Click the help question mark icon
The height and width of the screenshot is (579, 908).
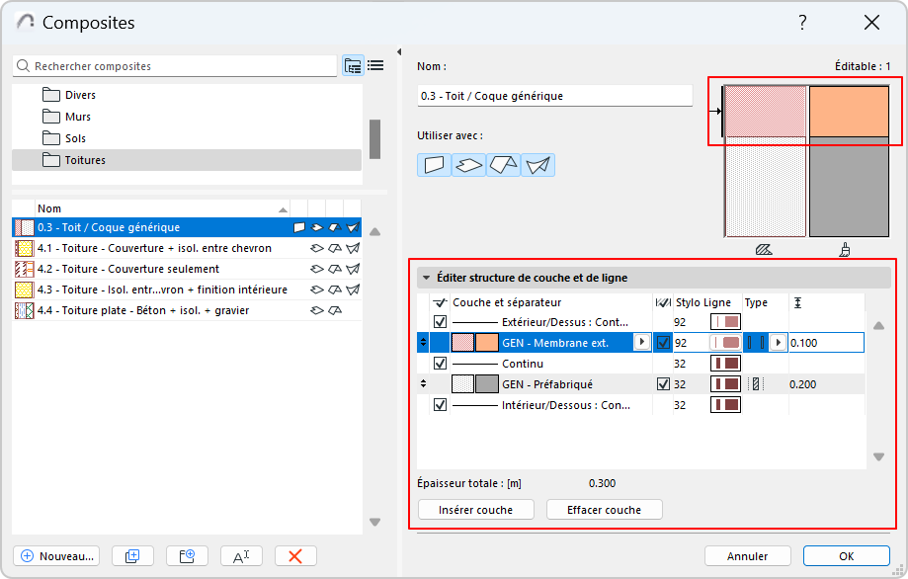coord(802,23)
